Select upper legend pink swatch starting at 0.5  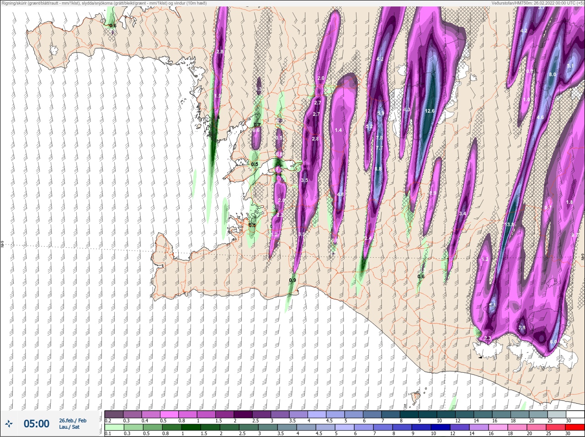click(169, 414)
